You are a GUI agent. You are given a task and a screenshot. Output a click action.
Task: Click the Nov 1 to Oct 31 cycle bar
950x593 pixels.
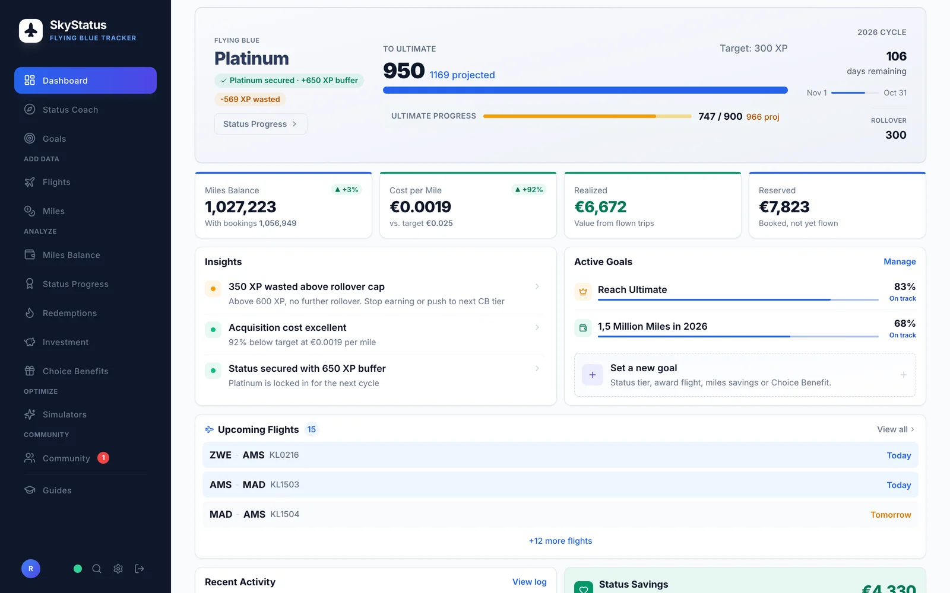856,93
